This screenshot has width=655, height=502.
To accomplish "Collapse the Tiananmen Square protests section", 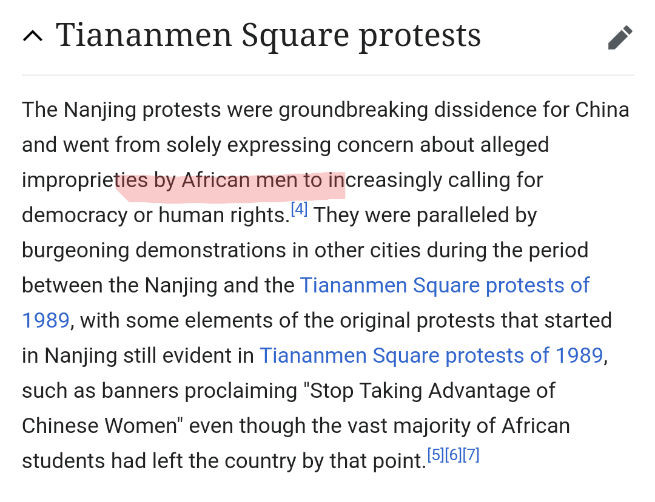I will tap(33, 37).
